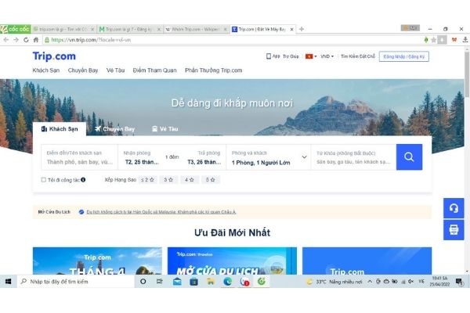This screenshot has width=470, height=313.
Task: Open the App download phone icon
Action: pos(269,56)
